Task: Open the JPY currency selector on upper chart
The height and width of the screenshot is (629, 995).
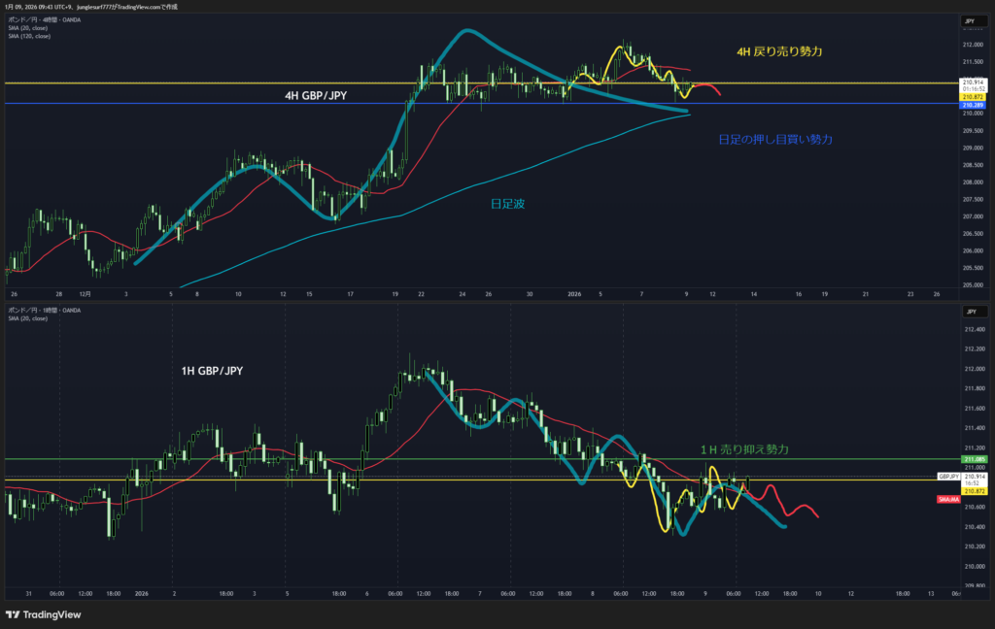Action: coord(969,20)
